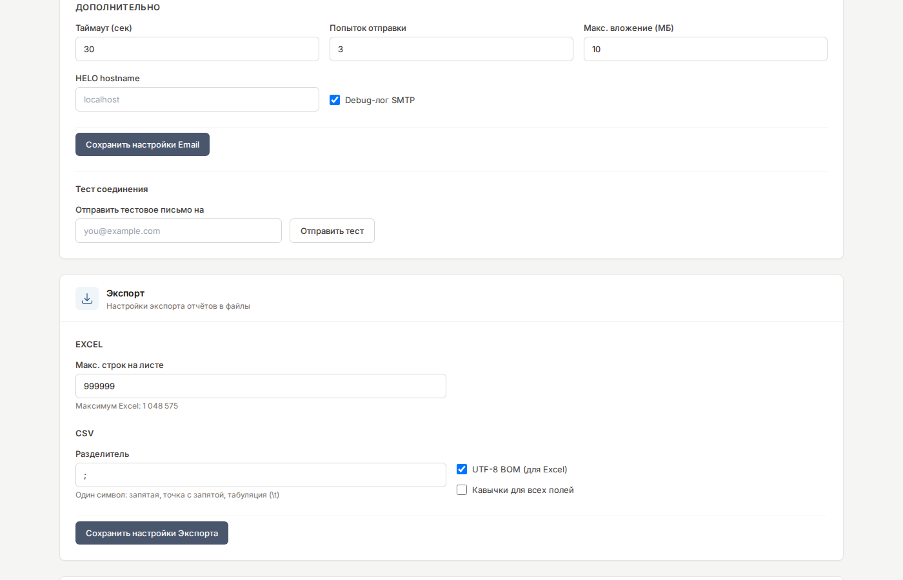Click the Попыток отправки input field
The image size is (903, 580).
tap(451, 49)
